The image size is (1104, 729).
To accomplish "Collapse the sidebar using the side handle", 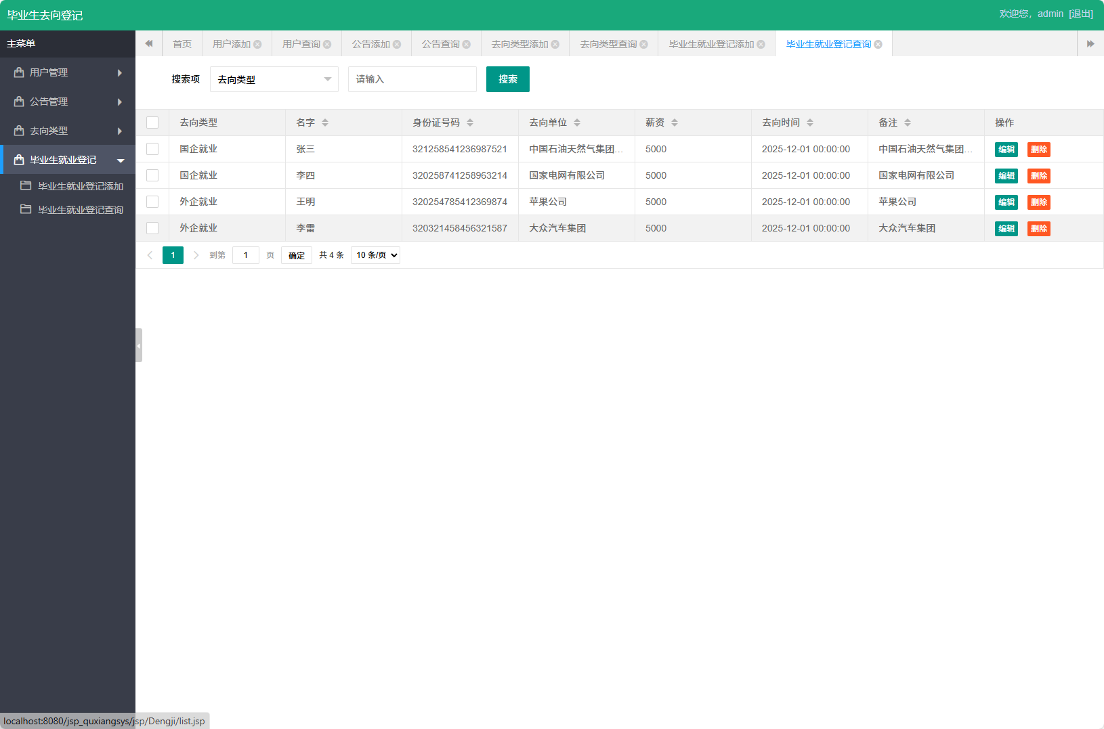I will [x=138, y=345].
